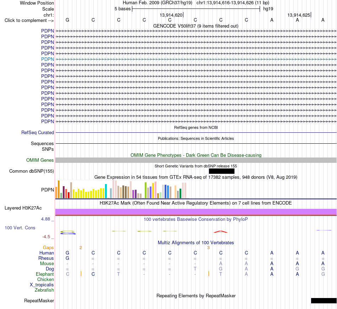The image size is (337, 309).
Task: Select the G base in the complement sequence row
Action: coord(67,20)
